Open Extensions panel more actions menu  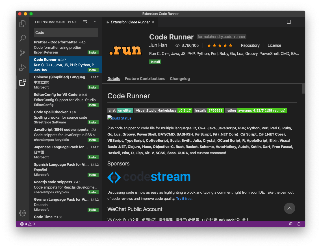(94, 22)
